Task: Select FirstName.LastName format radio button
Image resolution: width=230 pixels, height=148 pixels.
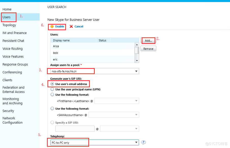Action: 52,95
